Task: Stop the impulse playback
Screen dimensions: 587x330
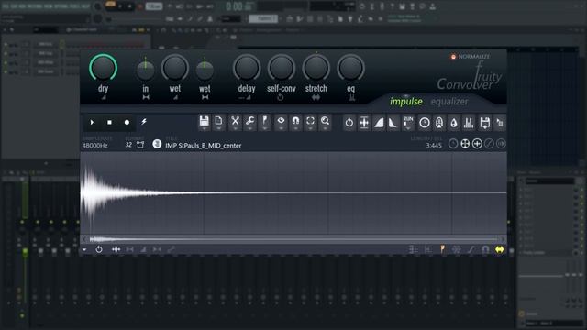Action: point(109,122)
